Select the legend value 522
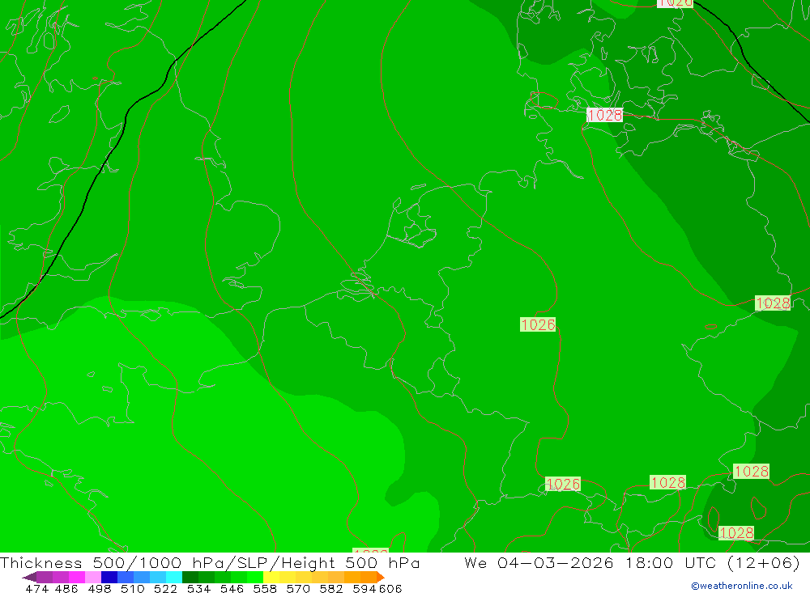810x593 pixels. coord(166,589)
